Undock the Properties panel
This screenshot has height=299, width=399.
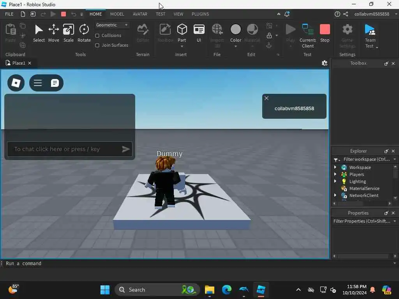tap(386, 213)
